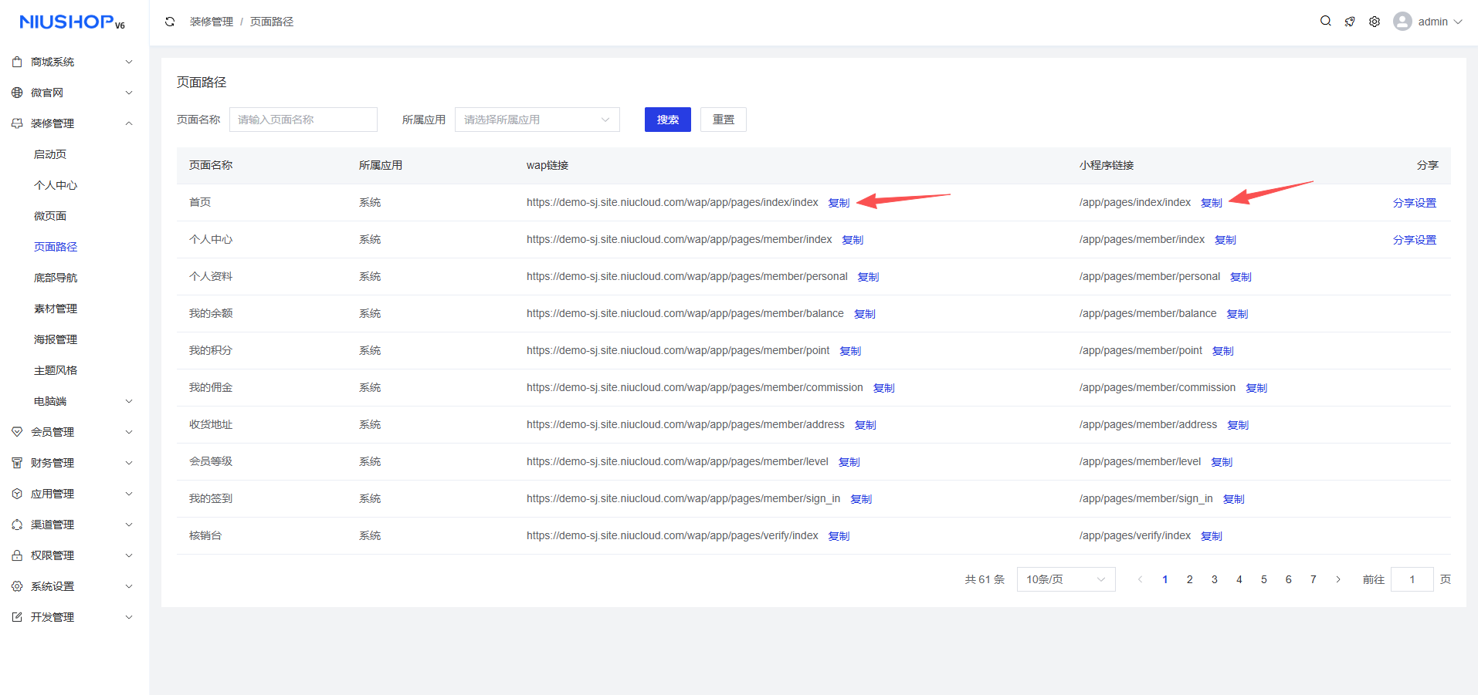Click the 商城系统 bag icon in sidebar
Viewport: 1478px width, 695px height.
point(17,62)
